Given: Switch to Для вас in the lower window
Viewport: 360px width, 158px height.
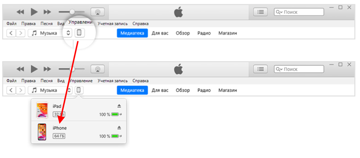Looking at the screenshot, I should tap(160, 90).
